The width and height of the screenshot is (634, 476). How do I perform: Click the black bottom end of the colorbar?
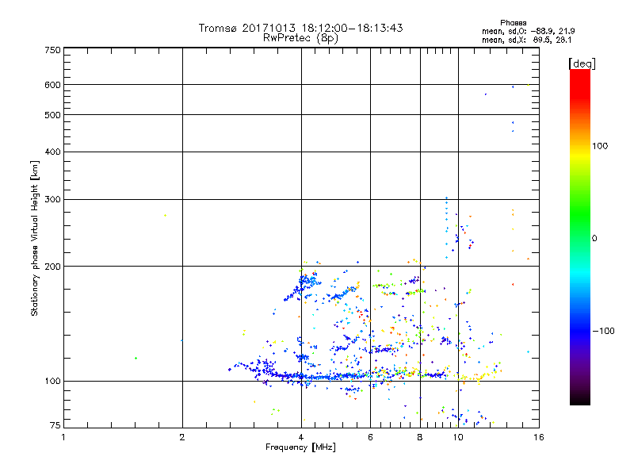coord(580,399)
